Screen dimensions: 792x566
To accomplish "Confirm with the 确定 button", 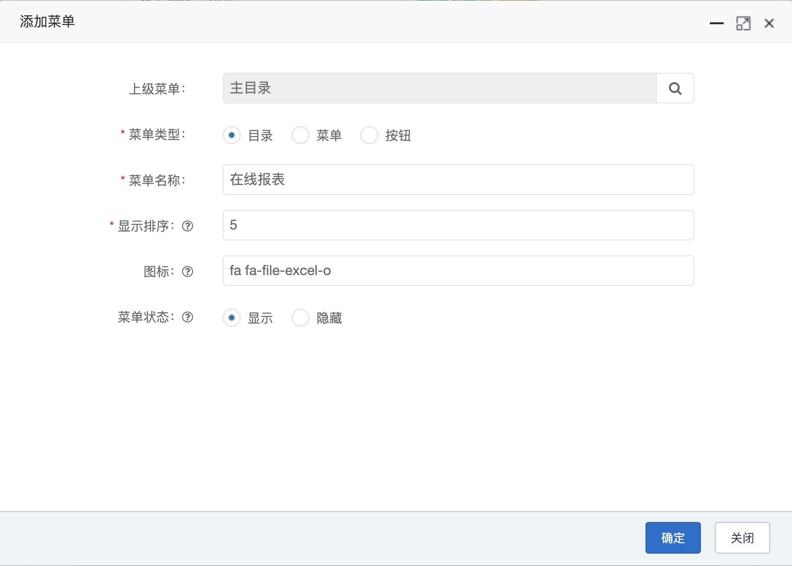I will click(673, 538).
